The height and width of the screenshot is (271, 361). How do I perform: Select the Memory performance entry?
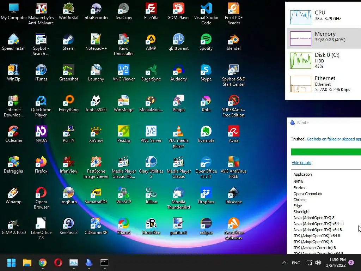[x=324, y=38]
